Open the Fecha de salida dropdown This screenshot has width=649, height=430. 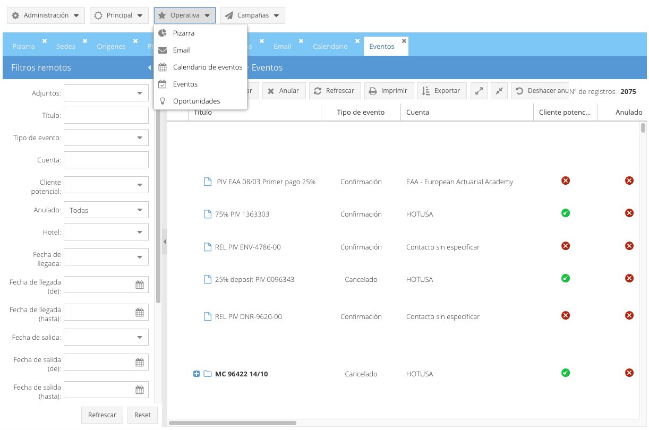point(140,337)
